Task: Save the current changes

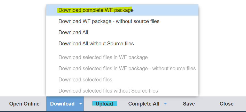Action: click(x=189, y=104)
